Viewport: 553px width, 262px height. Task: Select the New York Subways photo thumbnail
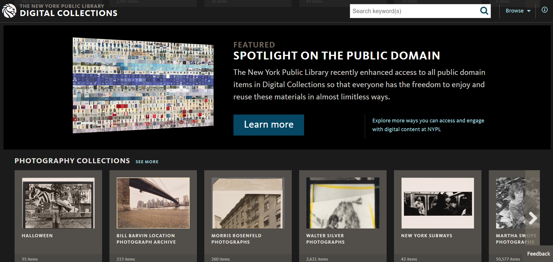pos(437,203)
